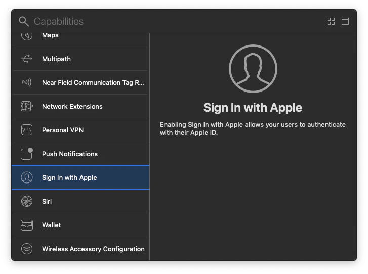The width and height of the screenshot is (368, 274).
Task: Click the large user silhouette icon
Action: pyautogui.click(x=253, y=69)
